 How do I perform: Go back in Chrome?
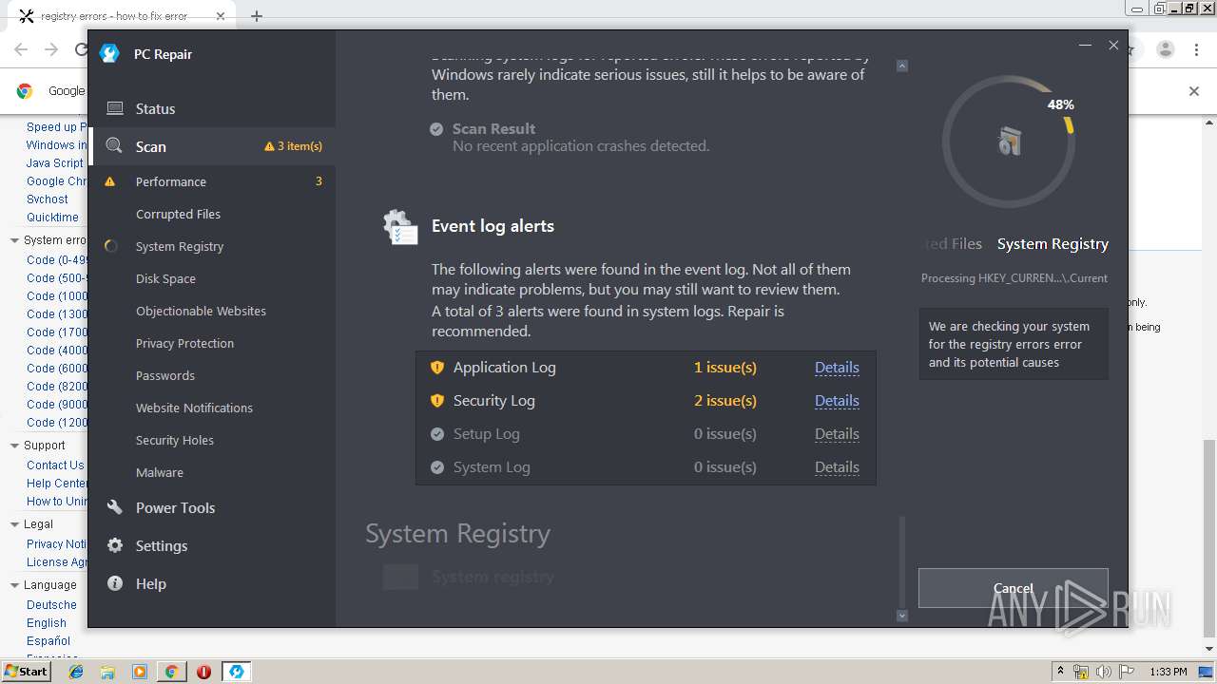click(21, 50)
